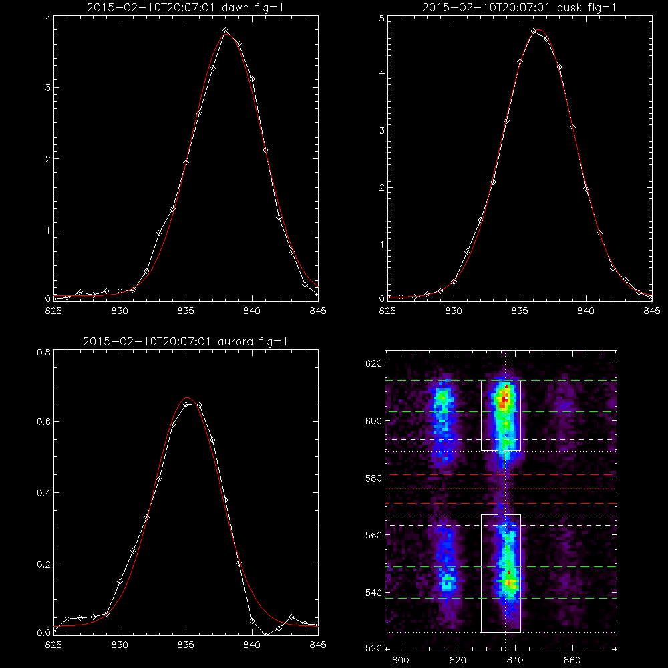The height and width of the screenshot is (668, 668).
Task: Click the y-axis label '580' on the spectral image
Action: [373, 478]
